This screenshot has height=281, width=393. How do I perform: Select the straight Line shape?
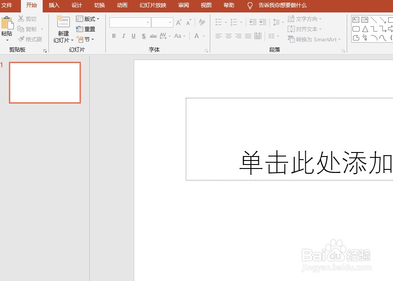(x=374, y=20)
